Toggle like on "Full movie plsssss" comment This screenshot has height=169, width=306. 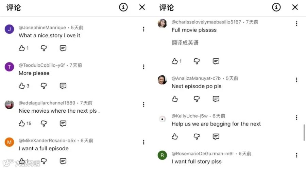tap(175, 61)
